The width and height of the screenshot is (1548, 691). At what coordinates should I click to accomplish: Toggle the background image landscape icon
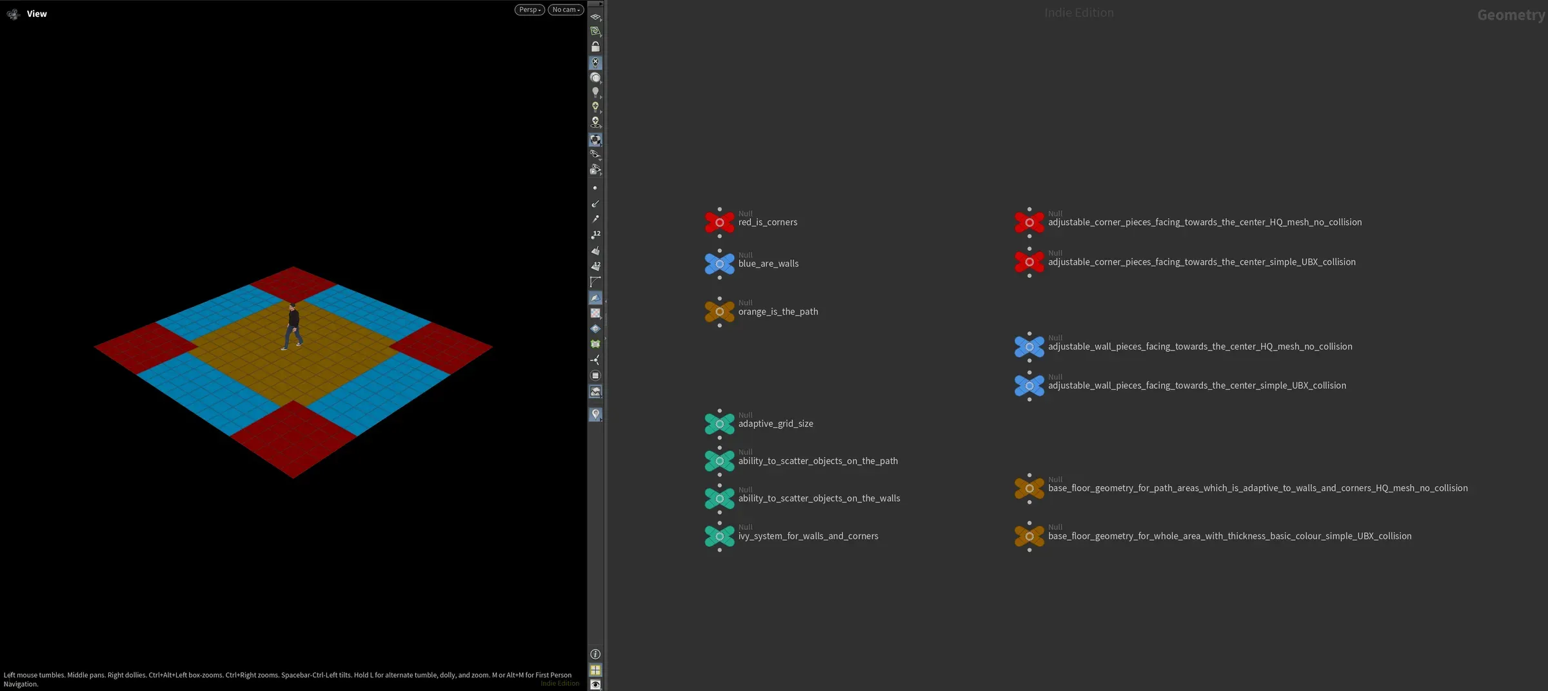595,392
